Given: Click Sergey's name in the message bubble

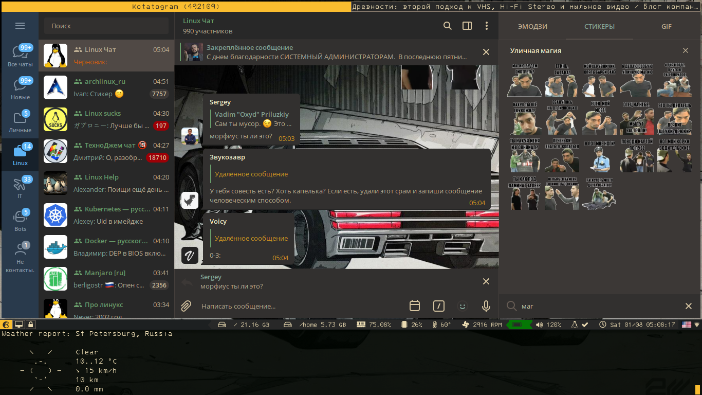Looking at the screenshot, I should click(x=220, y=102).
